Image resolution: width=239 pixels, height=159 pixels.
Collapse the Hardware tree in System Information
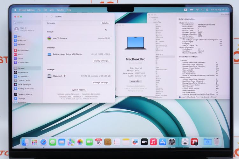coord(150,18)
